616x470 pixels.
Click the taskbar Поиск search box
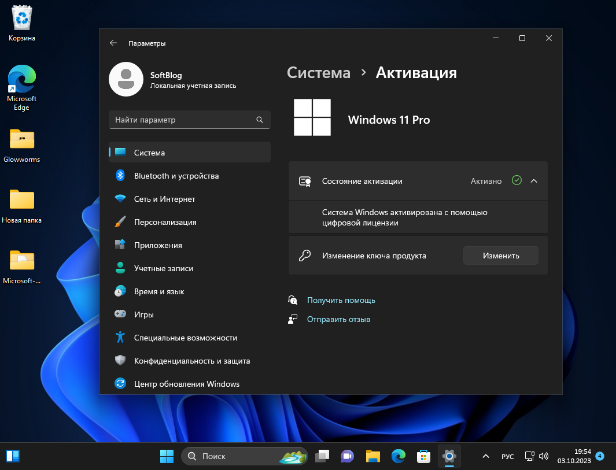(x=244, y=456)
